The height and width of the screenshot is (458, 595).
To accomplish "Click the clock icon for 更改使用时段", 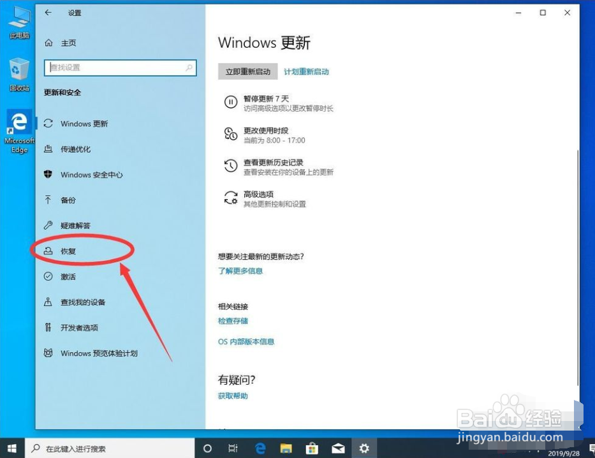I will [x=231, y=134].
